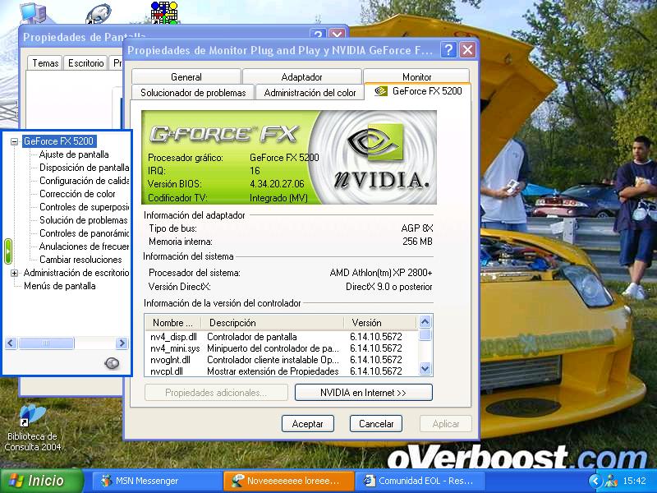Open the Administración del color tab
The image size is (657, 493).
tap(310, 93)
